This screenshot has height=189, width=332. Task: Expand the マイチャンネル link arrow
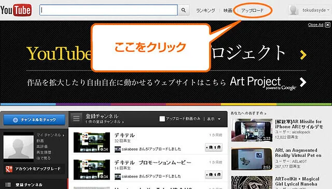[63, 135]
